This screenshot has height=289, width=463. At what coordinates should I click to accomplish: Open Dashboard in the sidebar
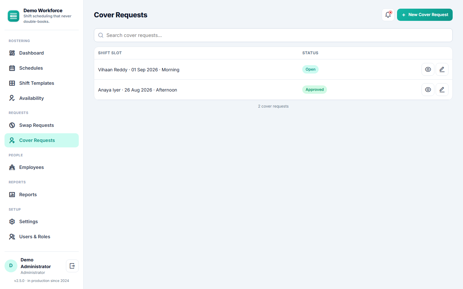tap(41, 53)
